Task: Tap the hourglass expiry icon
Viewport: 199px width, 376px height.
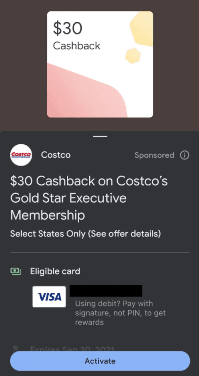Action: (x=15, y=349)
